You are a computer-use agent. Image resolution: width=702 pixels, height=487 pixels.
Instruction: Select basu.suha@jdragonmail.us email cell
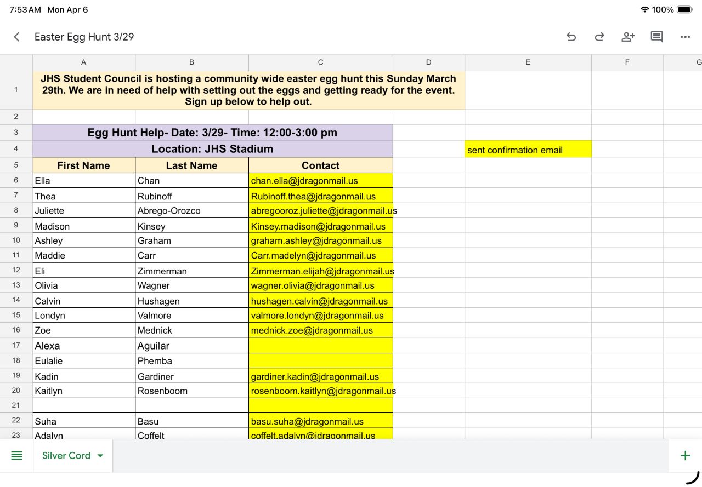(x=321, y=421)
